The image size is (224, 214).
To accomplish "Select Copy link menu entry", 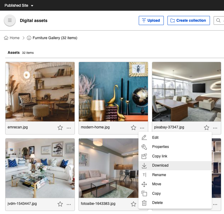I will click(x=175, y=156).
